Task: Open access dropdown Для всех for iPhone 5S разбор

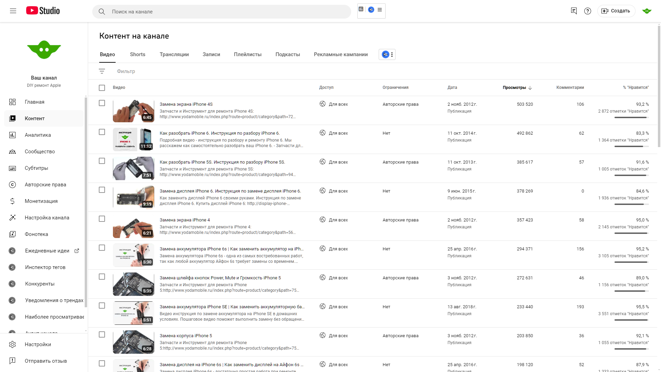Action: pos(338,162)
